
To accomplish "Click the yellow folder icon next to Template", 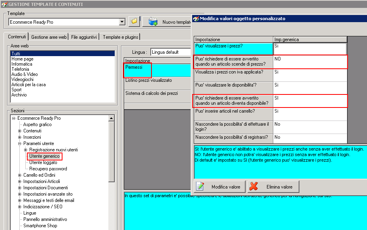I will point(134,21).
